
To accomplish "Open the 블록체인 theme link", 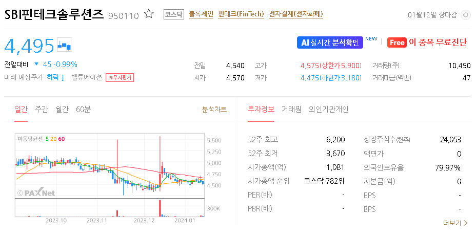I will 201,14.
